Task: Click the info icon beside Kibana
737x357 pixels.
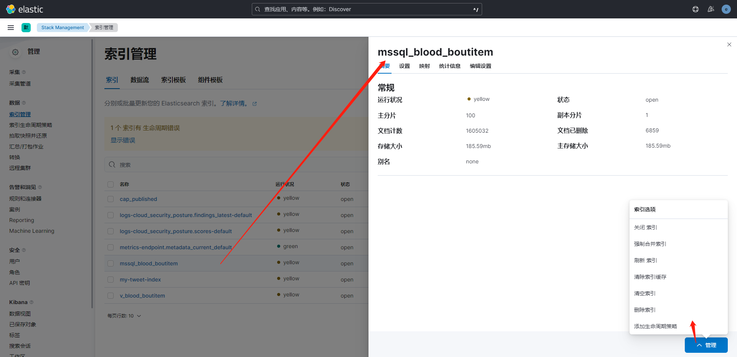Action: point(31,302)
